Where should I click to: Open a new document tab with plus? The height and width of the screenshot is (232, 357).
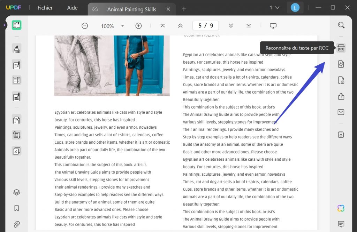(x=184, y=9)
